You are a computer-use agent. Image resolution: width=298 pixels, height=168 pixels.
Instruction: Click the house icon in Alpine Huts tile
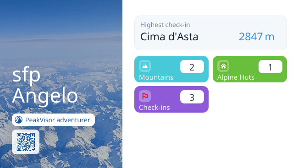[x=223, y=66]
